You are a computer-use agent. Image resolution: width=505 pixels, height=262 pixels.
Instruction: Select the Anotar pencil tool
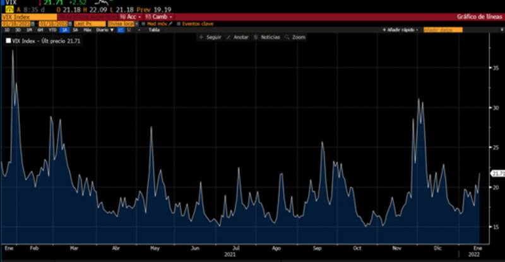click(228, 38)
